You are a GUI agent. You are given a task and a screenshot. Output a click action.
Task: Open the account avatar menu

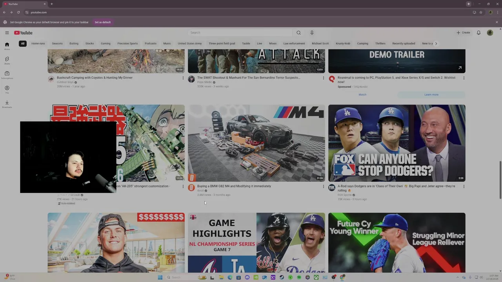coord(490,33)
